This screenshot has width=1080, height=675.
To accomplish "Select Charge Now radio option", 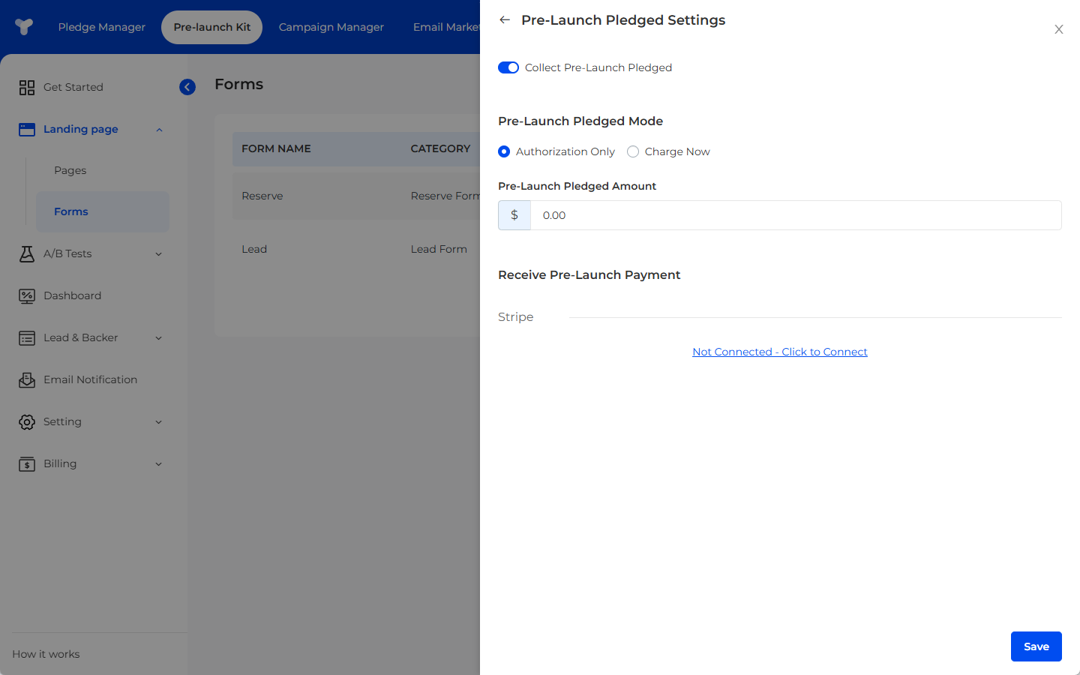I will 633,151.
